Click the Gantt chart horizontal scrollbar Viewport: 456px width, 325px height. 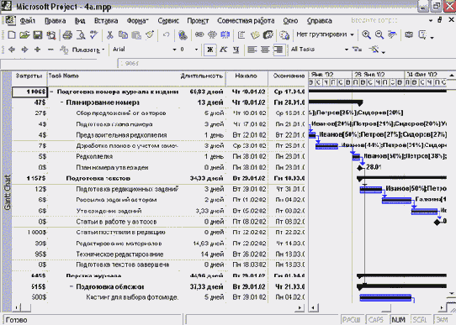pyautogui.click(x=378, y=308)
